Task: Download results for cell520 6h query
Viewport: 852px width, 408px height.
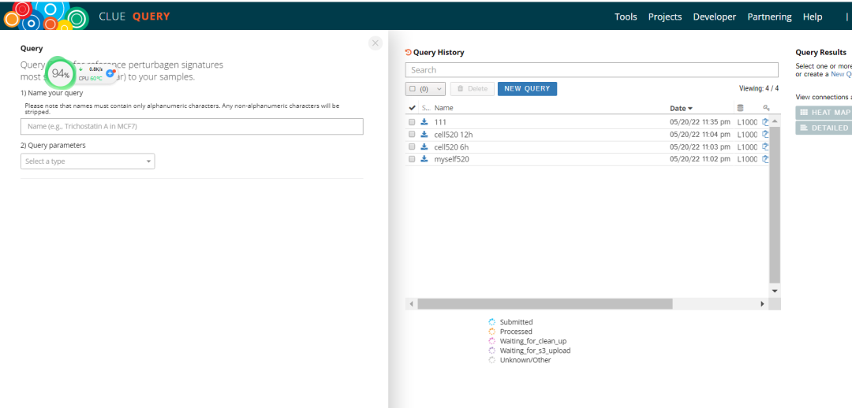Action: coord(424,147)
